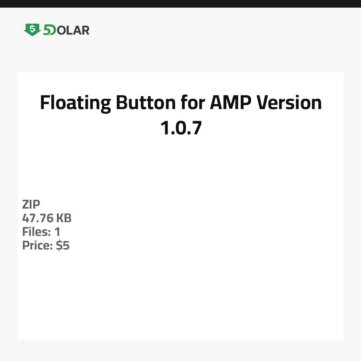Open the 5DOLAR home link text
The height and width of the screenshot is (361, 361).
[66, 30]
